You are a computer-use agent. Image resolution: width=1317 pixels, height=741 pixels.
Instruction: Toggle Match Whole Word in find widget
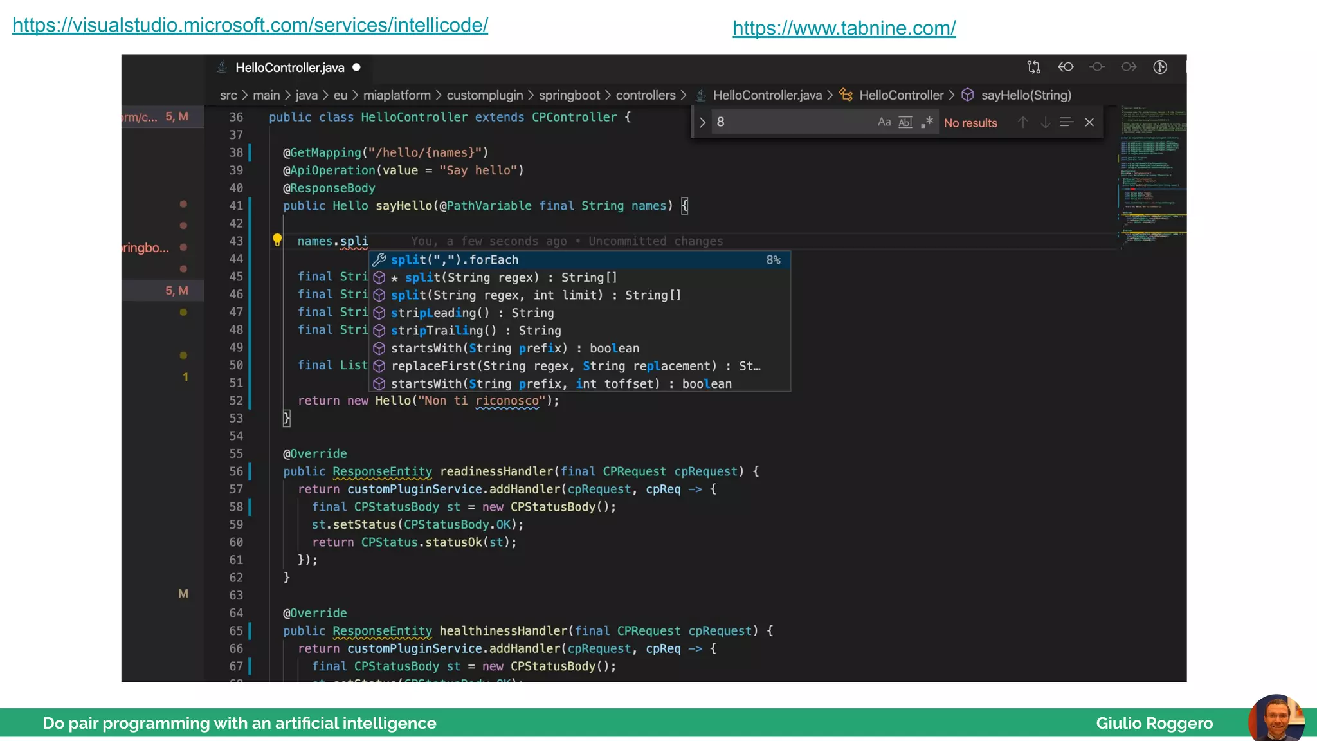(905, 122)
